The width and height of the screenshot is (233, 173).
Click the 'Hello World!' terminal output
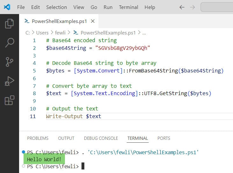[44, 159]
